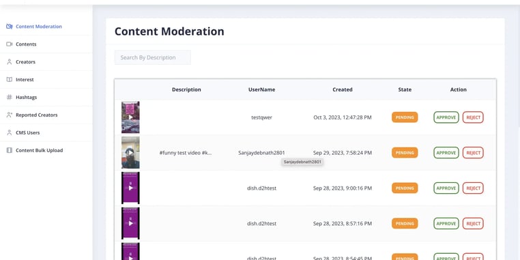Reject Sanjaydebnath2801's video
The height and width of the screenshot is (260, 520).
point(473,153)
